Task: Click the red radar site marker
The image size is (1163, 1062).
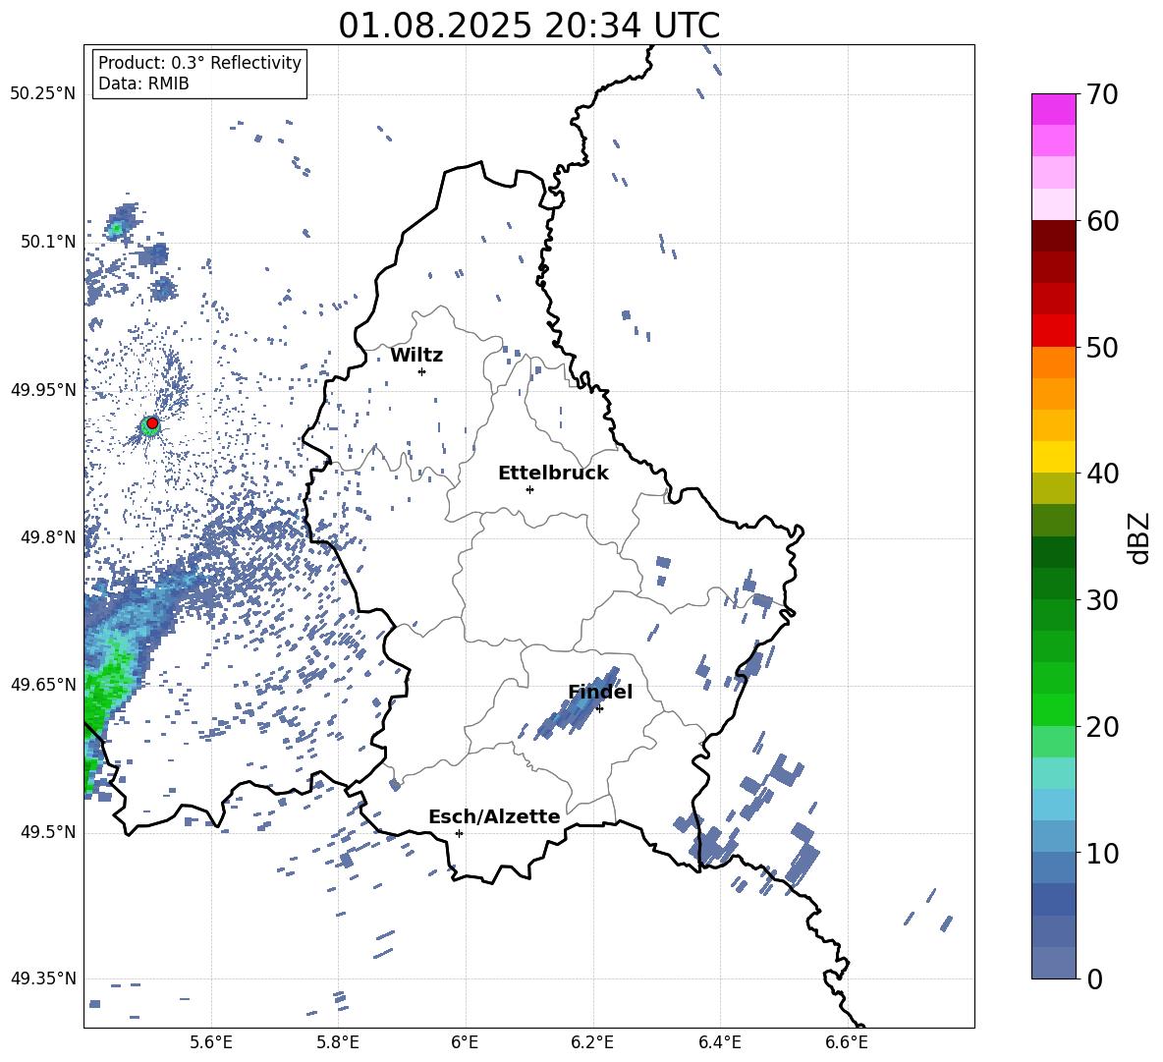Action: (152, 423)
